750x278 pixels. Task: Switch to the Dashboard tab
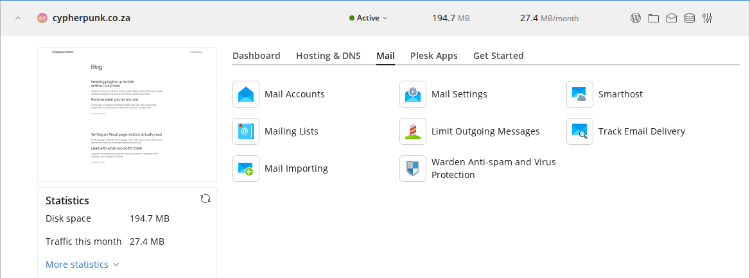click(x=256, y=56)
